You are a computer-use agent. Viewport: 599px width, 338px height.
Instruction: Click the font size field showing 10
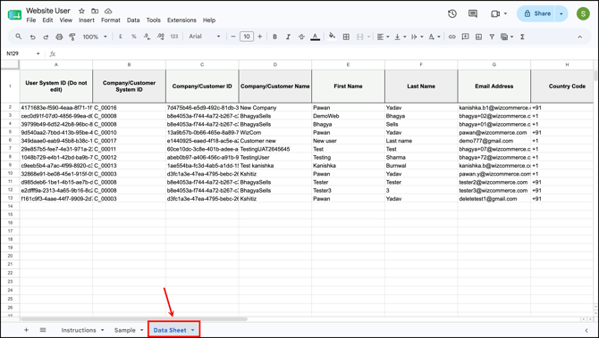(247, 37)
